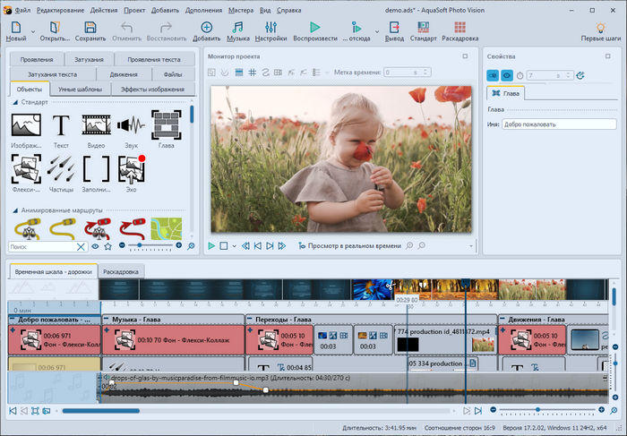627x436 pixels.
Task: Click the Имя field with Добро пожаловать
Action: pos(558,124)
